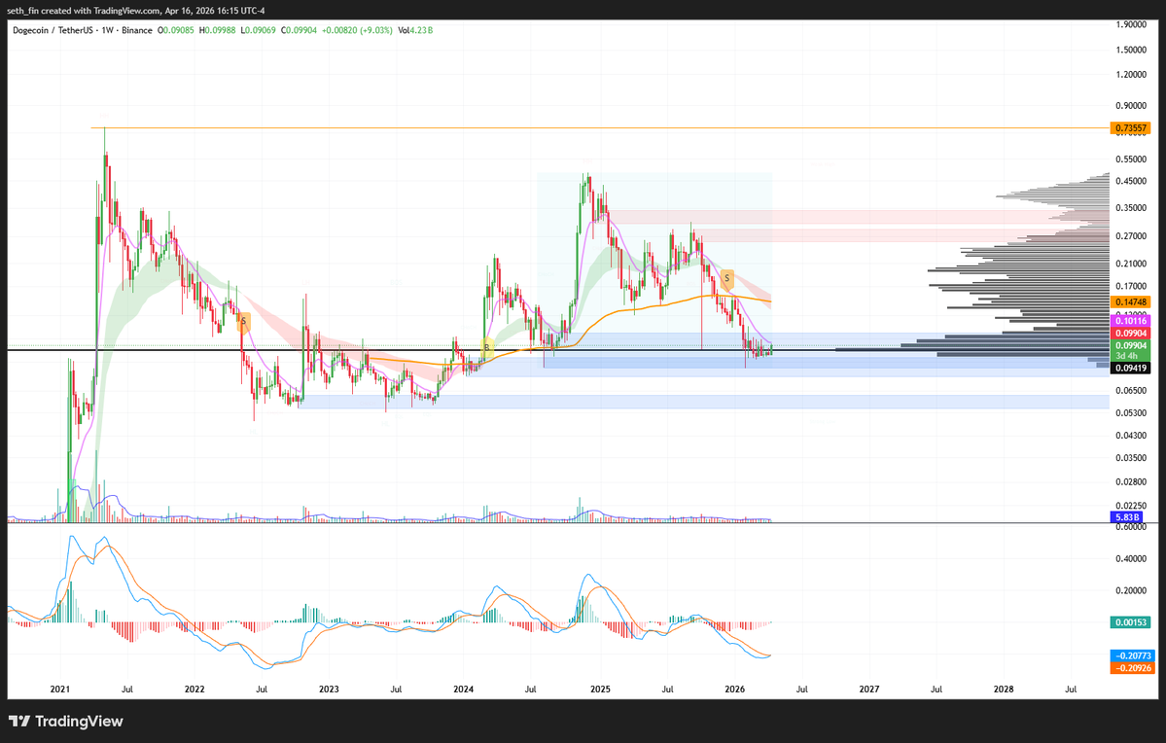The width and height of the screenshot is (1166, 743).
Task: Click the magenta 0.10116 price label
Action: coord(1130,321)
